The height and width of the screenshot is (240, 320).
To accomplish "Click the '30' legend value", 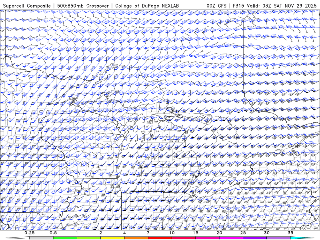I will click(x=267, y=233).
